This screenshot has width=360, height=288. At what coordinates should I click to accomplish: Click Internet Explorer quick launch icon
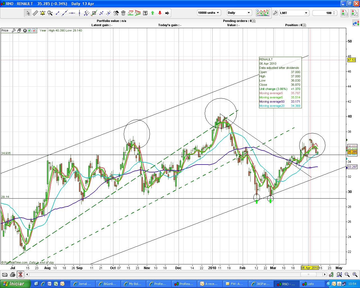tap(43, 284)
